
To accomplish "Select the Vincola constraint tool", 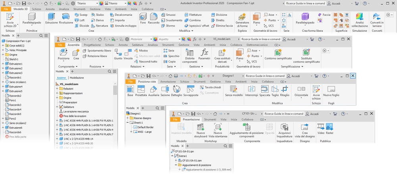I will [128, 54].
